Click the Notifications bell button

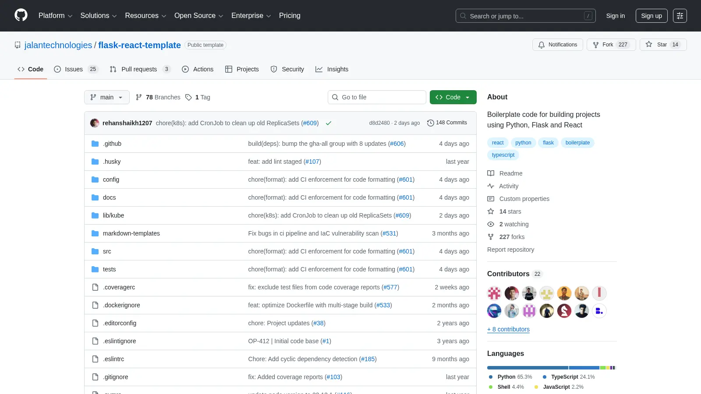click(x=558, y=45)
